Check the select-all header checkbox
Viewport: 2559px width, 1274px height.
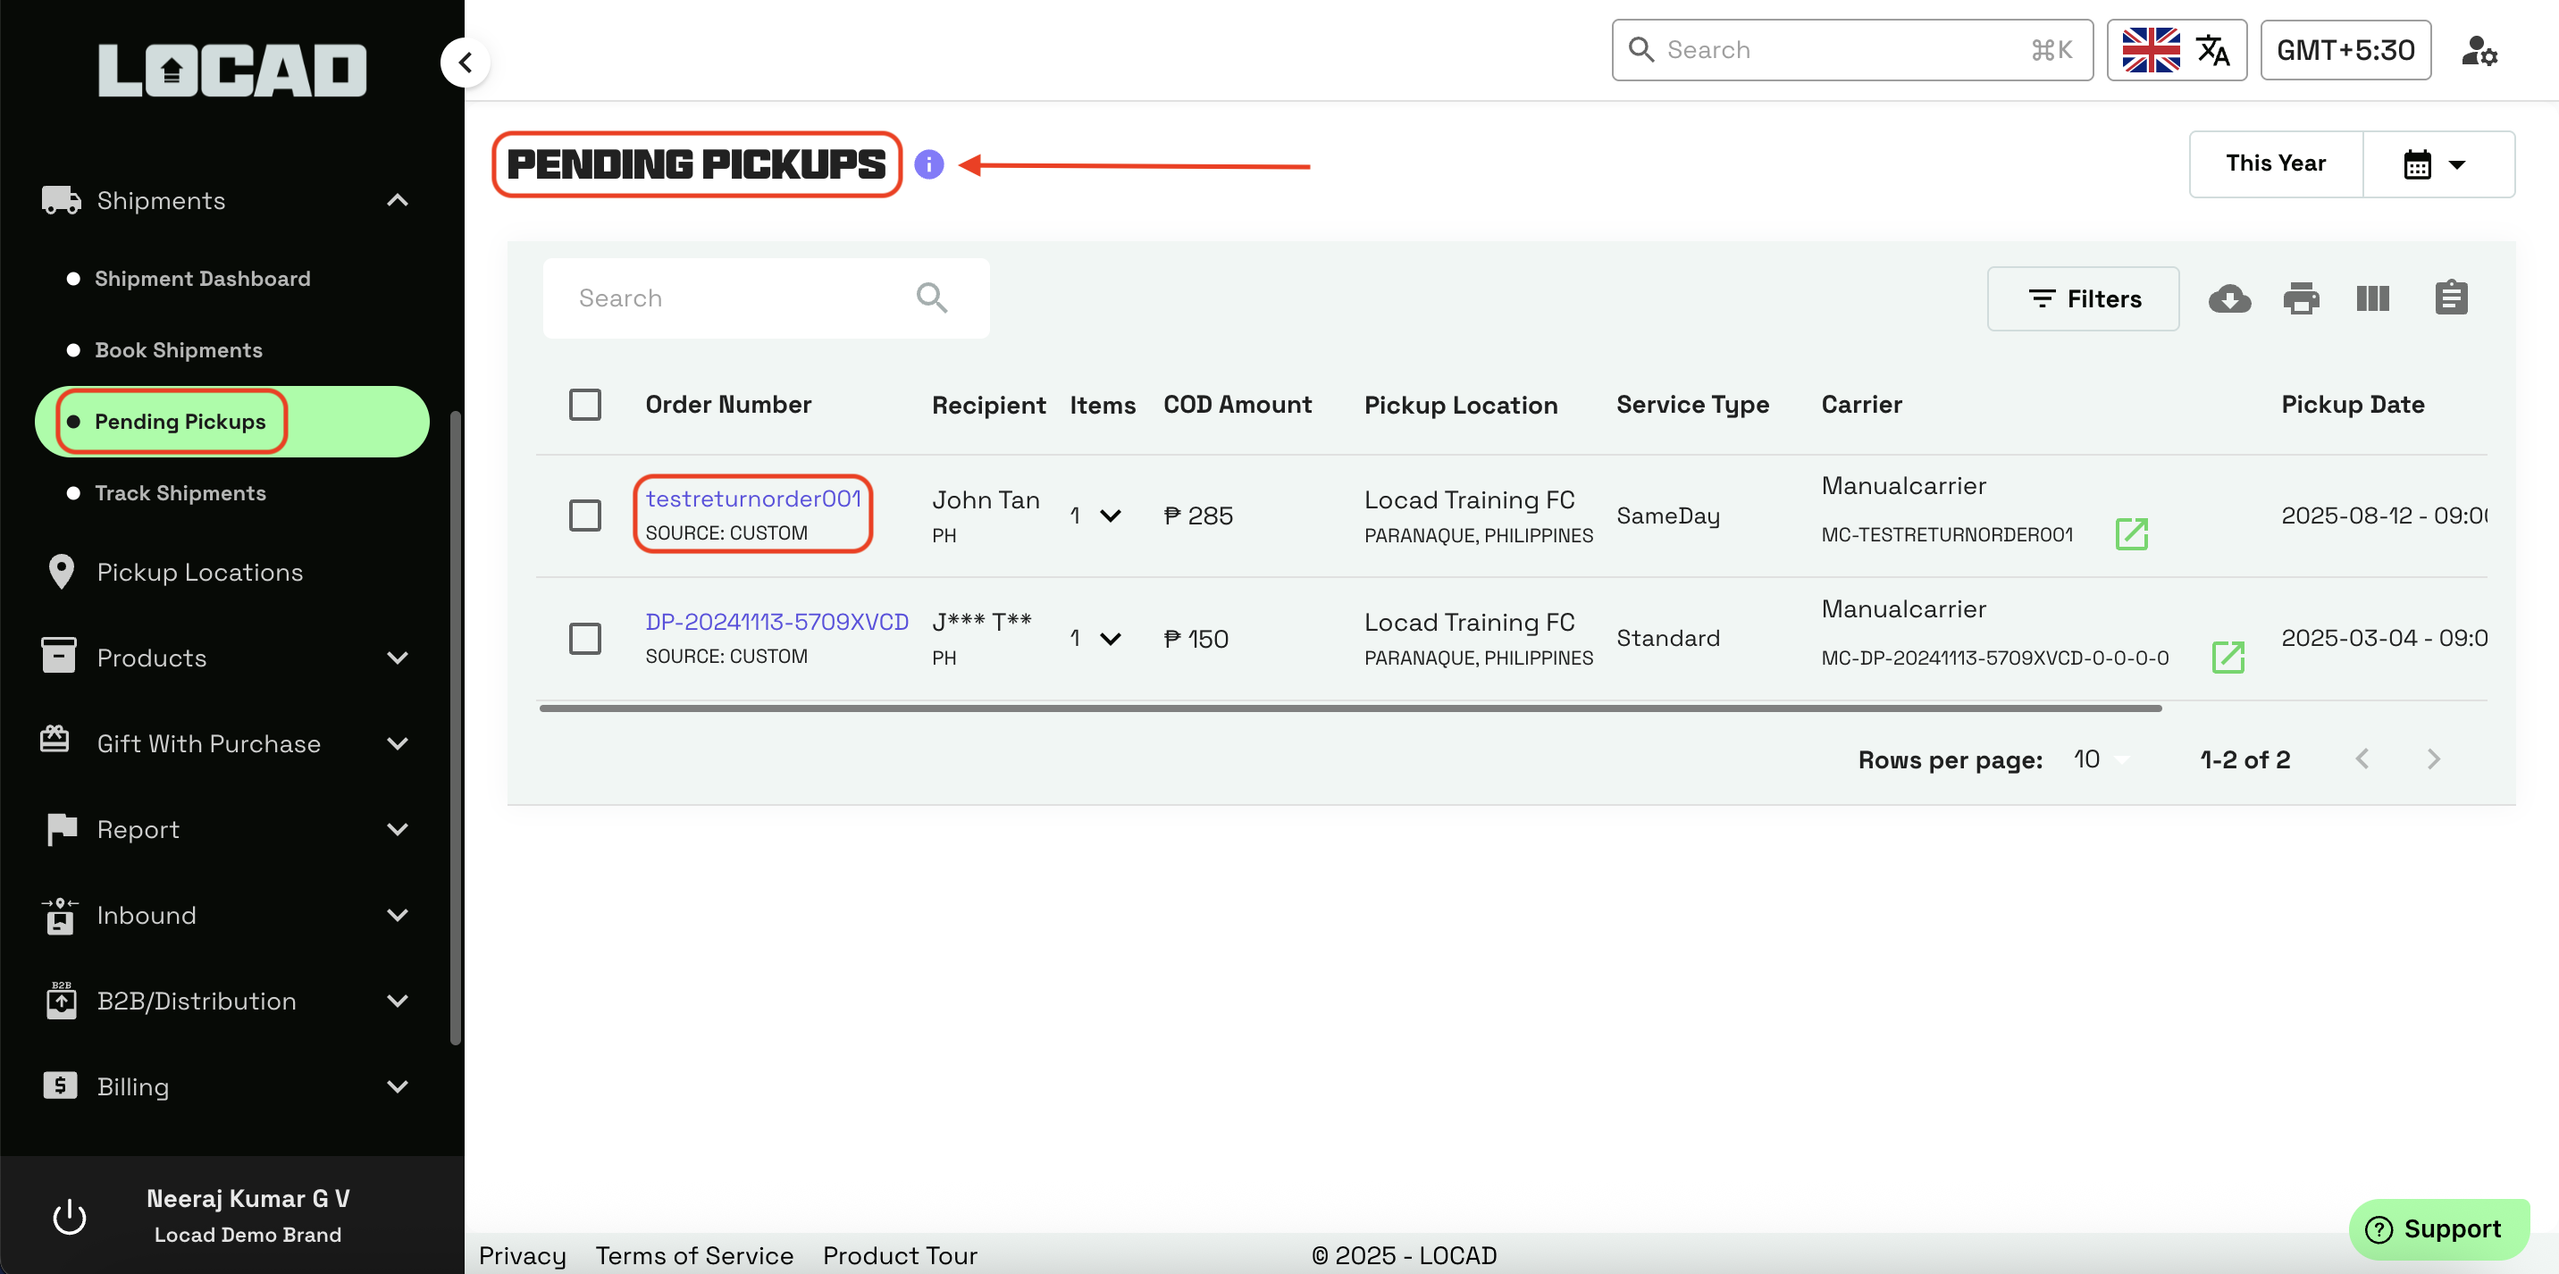coord(585,404)
